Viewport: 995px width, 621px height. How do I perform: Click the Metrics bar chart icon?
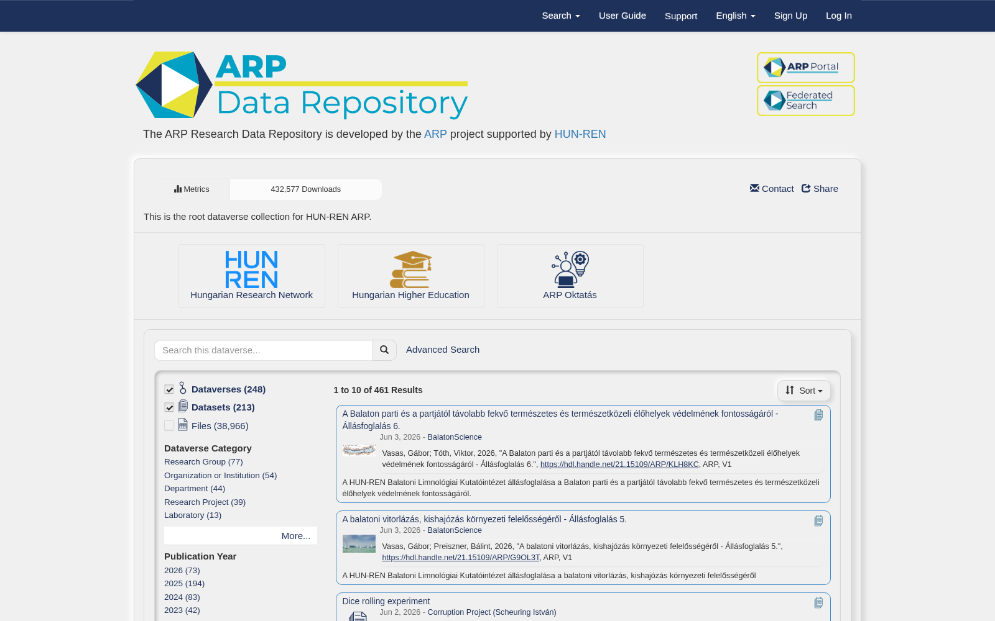[178, 189]
